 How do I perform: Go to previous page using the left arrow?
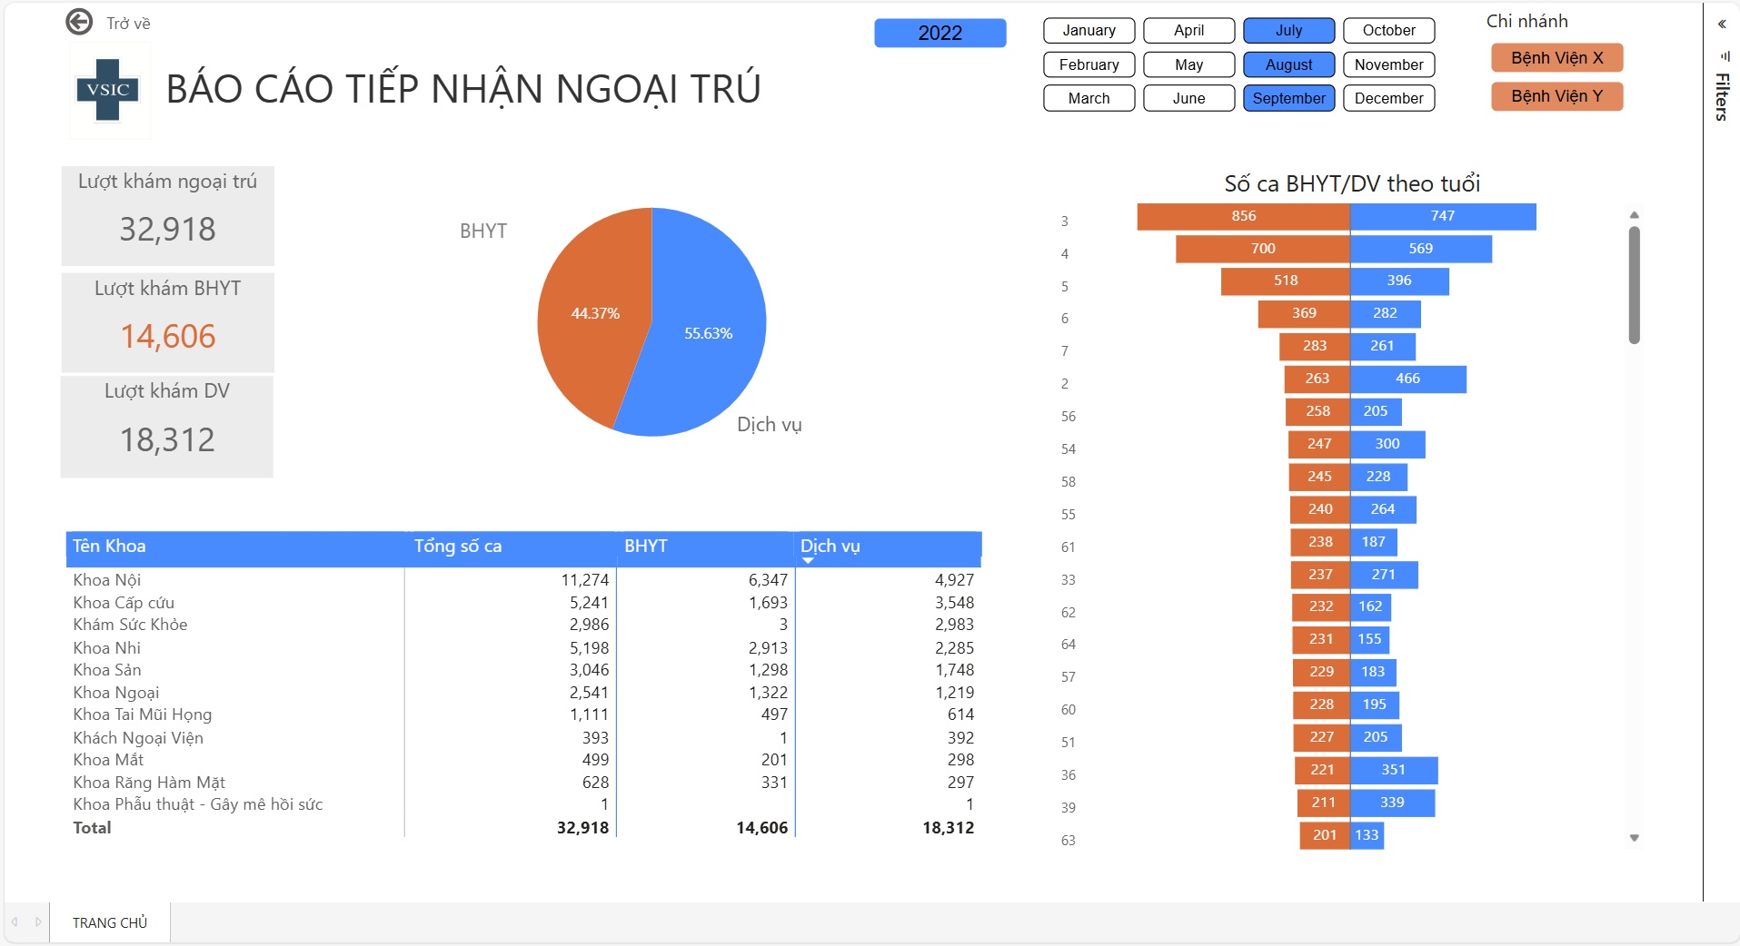tap(15, 921)
